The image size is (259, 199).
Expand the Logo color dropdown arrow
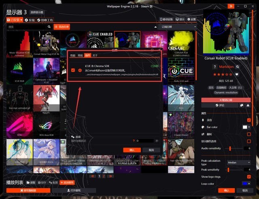click(249, 184)
